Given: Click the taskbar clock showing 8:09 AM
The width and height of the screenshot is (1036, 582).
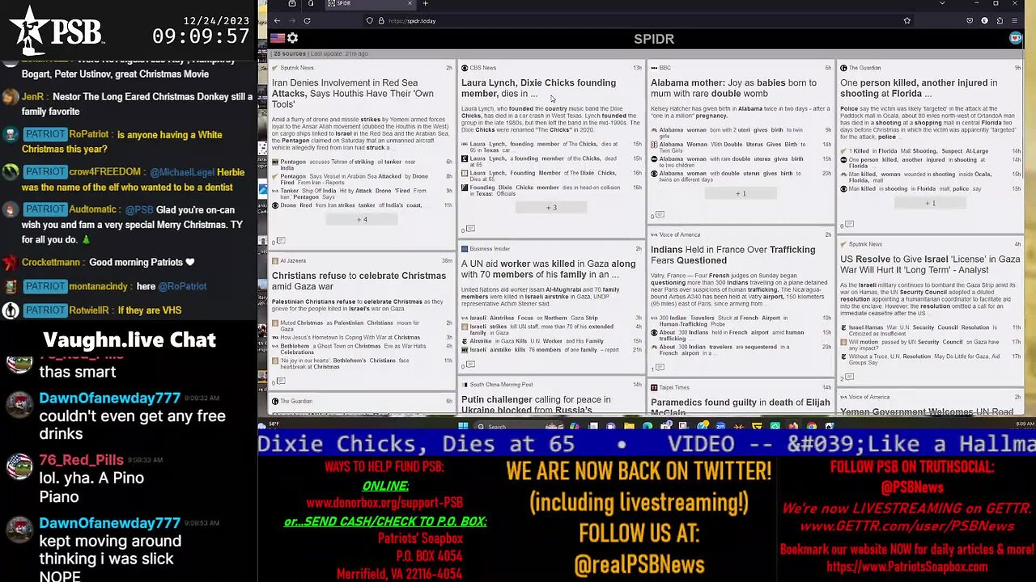Looking at the screenshot, I should pyautogui.click(x=1024, y=424).
